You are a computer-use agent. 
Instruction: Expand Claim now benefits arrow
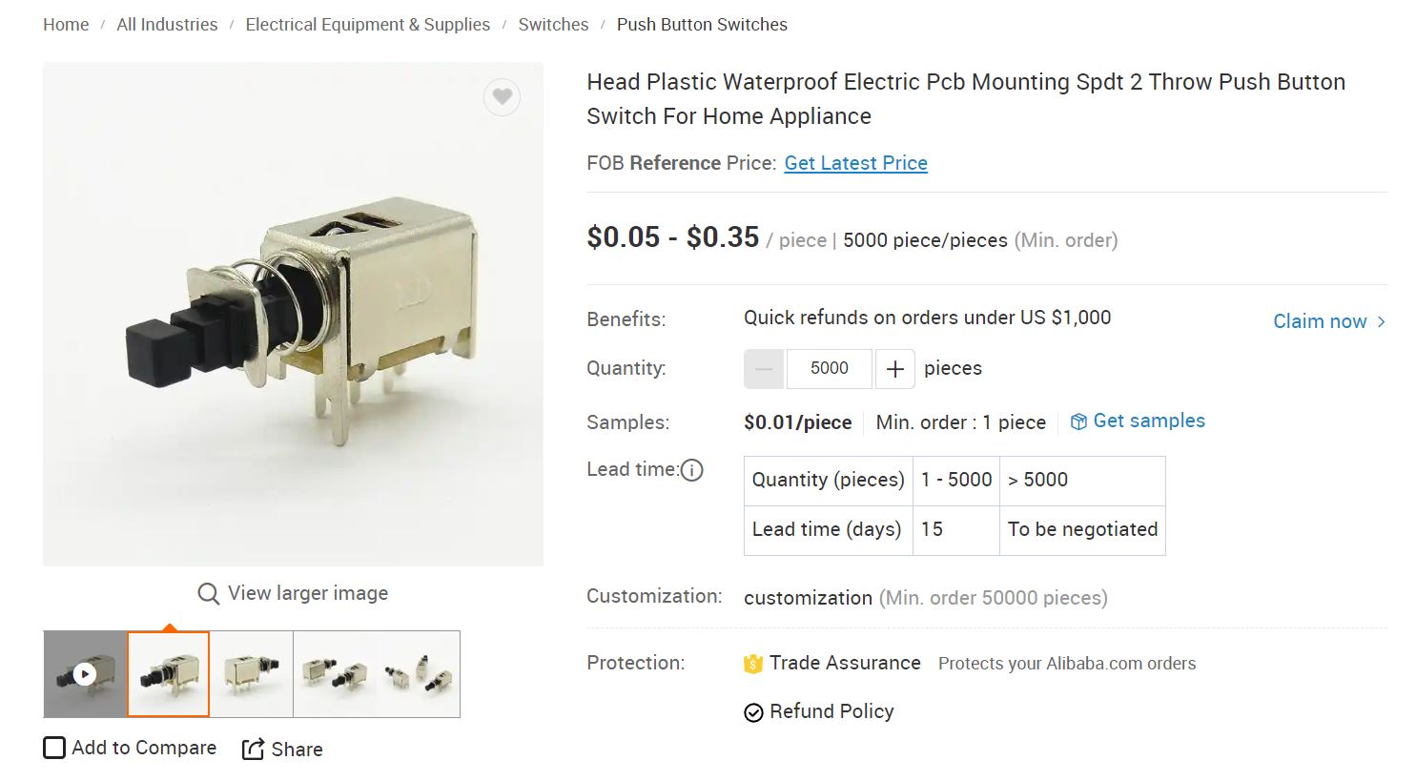tap(1381, 321)
